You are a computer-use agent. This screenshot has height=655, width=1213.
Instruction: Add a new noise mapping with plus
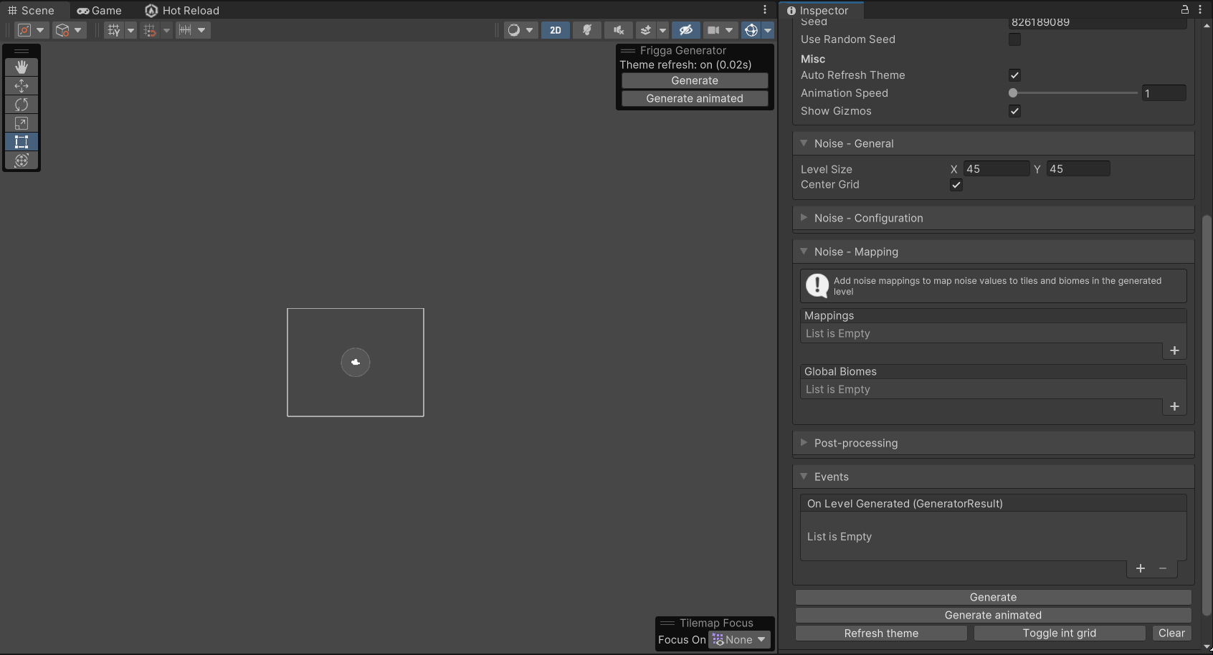(x=1174, y=350)
